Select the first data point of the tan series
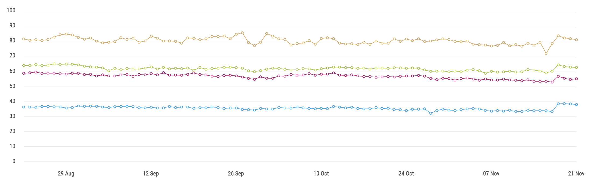Image resolution: width=591 pixels, height=183 pixels. pyautogui.click(x=24, y=39)
